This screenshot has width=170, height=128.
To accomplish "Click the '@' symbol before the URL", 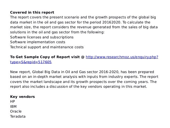I will (83, 57).
